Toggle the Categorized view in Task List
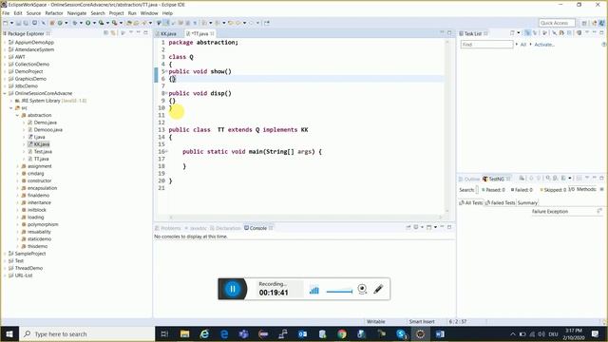This screenshot has width=608, height=342. 527,33
